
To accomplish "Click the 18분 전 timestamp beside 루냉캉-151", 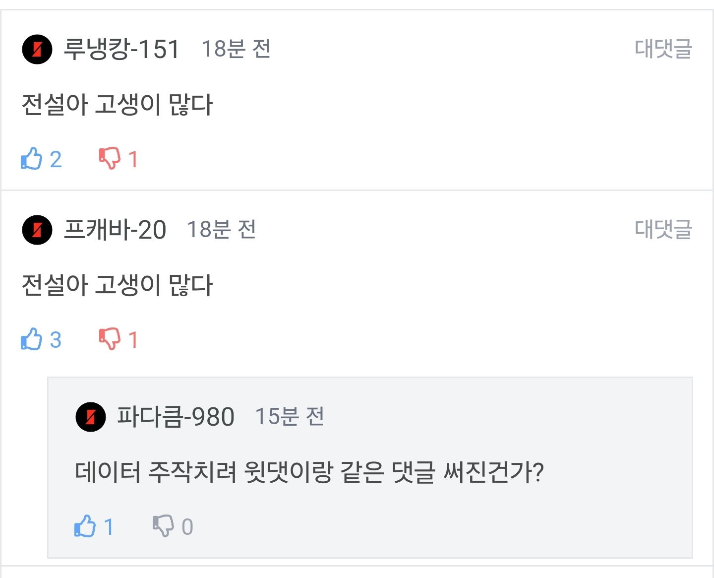I will pyautogui.click(x=236, y=49).
